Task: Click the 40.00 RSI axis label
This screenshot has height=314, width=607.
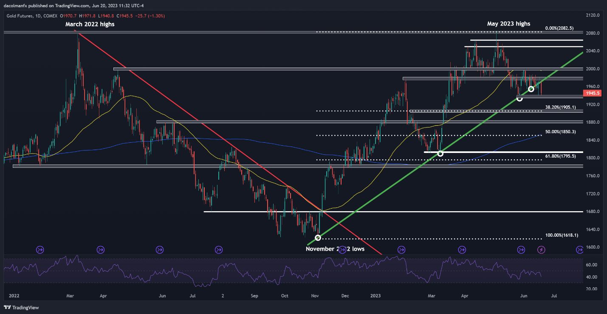Action: pyautogui.click(x=592, y=277)
